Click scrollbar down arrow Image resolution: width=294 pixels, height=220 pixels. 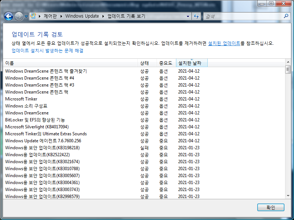(288, 196)
